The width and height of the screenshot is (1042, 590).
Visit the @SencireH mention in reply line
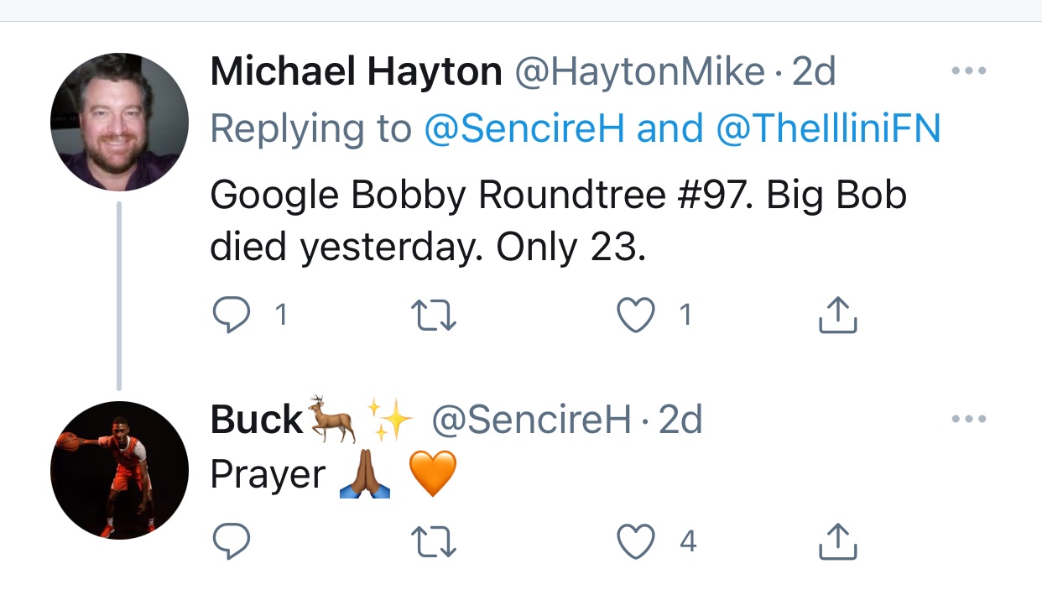[524, 128]
